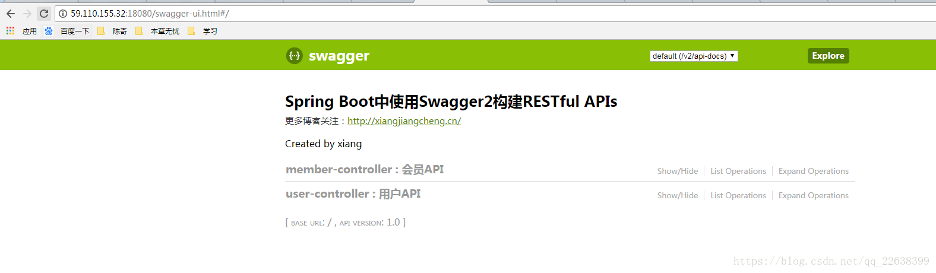Open the xiangjiangcheng.cn blog link
The width and height of the screenshot is (936, 273).
pyautogui.click(x=404, y=121)
